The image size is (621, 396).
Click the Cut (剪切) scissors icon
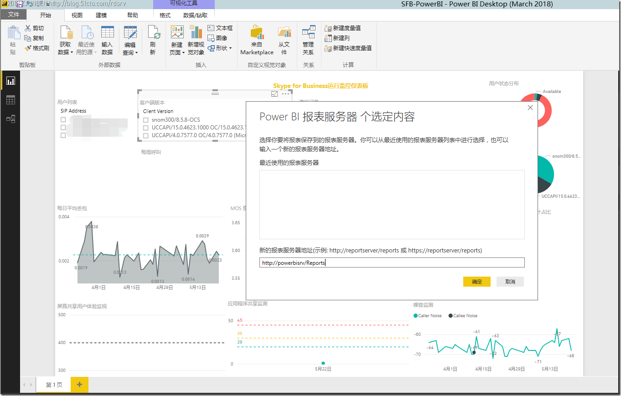[x=28, y=28]
